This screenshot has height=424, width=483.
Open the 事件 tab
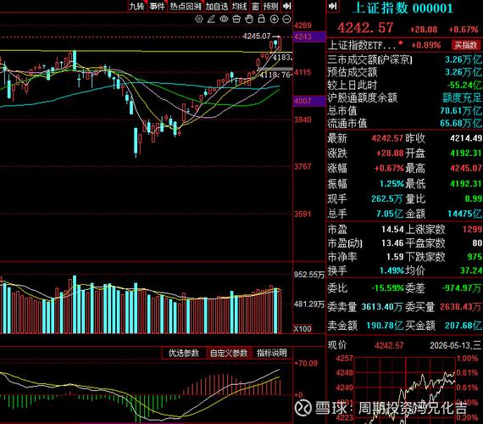tap(157, 6)
